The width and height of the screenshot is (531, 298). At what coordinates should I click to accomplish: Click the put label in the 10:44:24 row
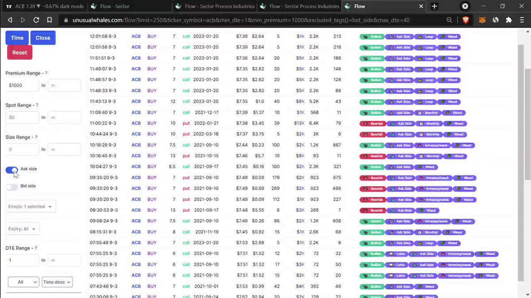point(186,134)
